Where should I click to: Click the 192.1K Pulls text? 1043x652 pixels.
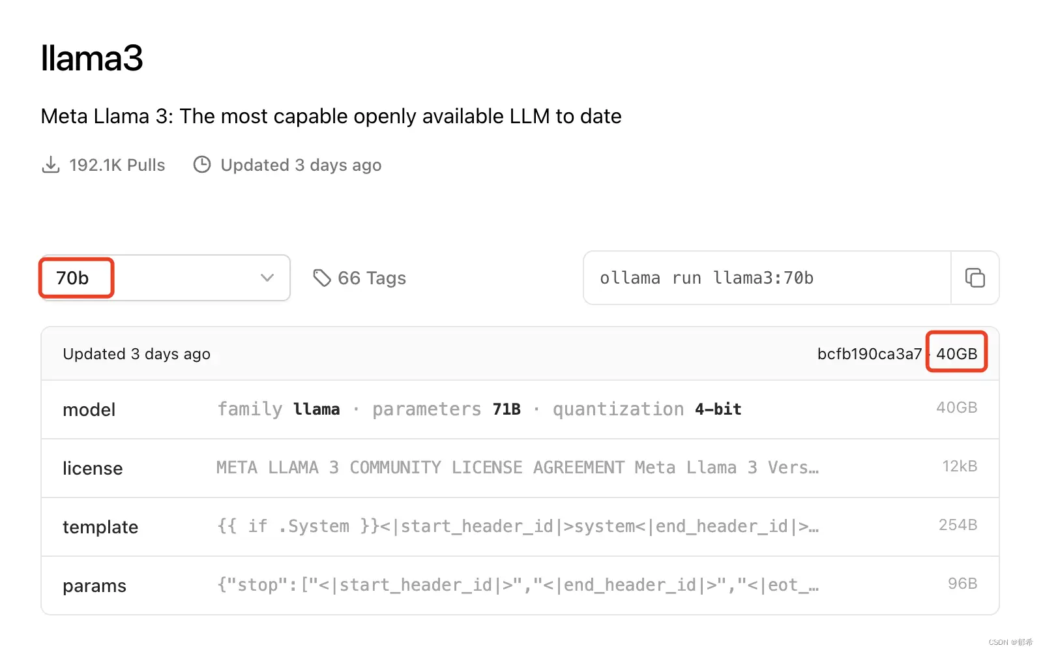(117, 165)
